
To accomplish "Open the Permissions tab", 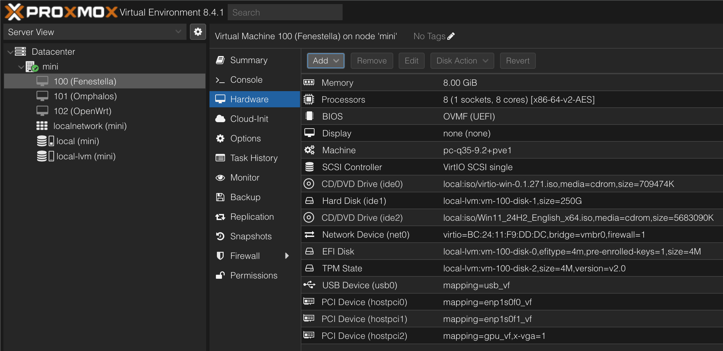I will tap(255, 275).
